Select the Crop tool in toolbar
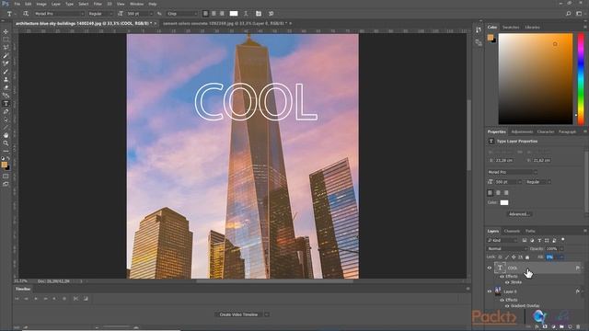Viewport: 589px width, 331px height. tap(6, 48)
